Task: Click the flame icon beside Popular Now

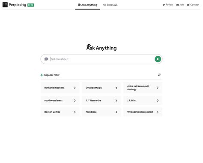Action: (42, 75)
